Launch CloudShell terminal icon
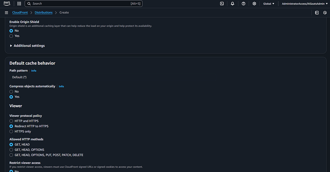330x172 pixels. pyautogui.click(x=222, y=4)
